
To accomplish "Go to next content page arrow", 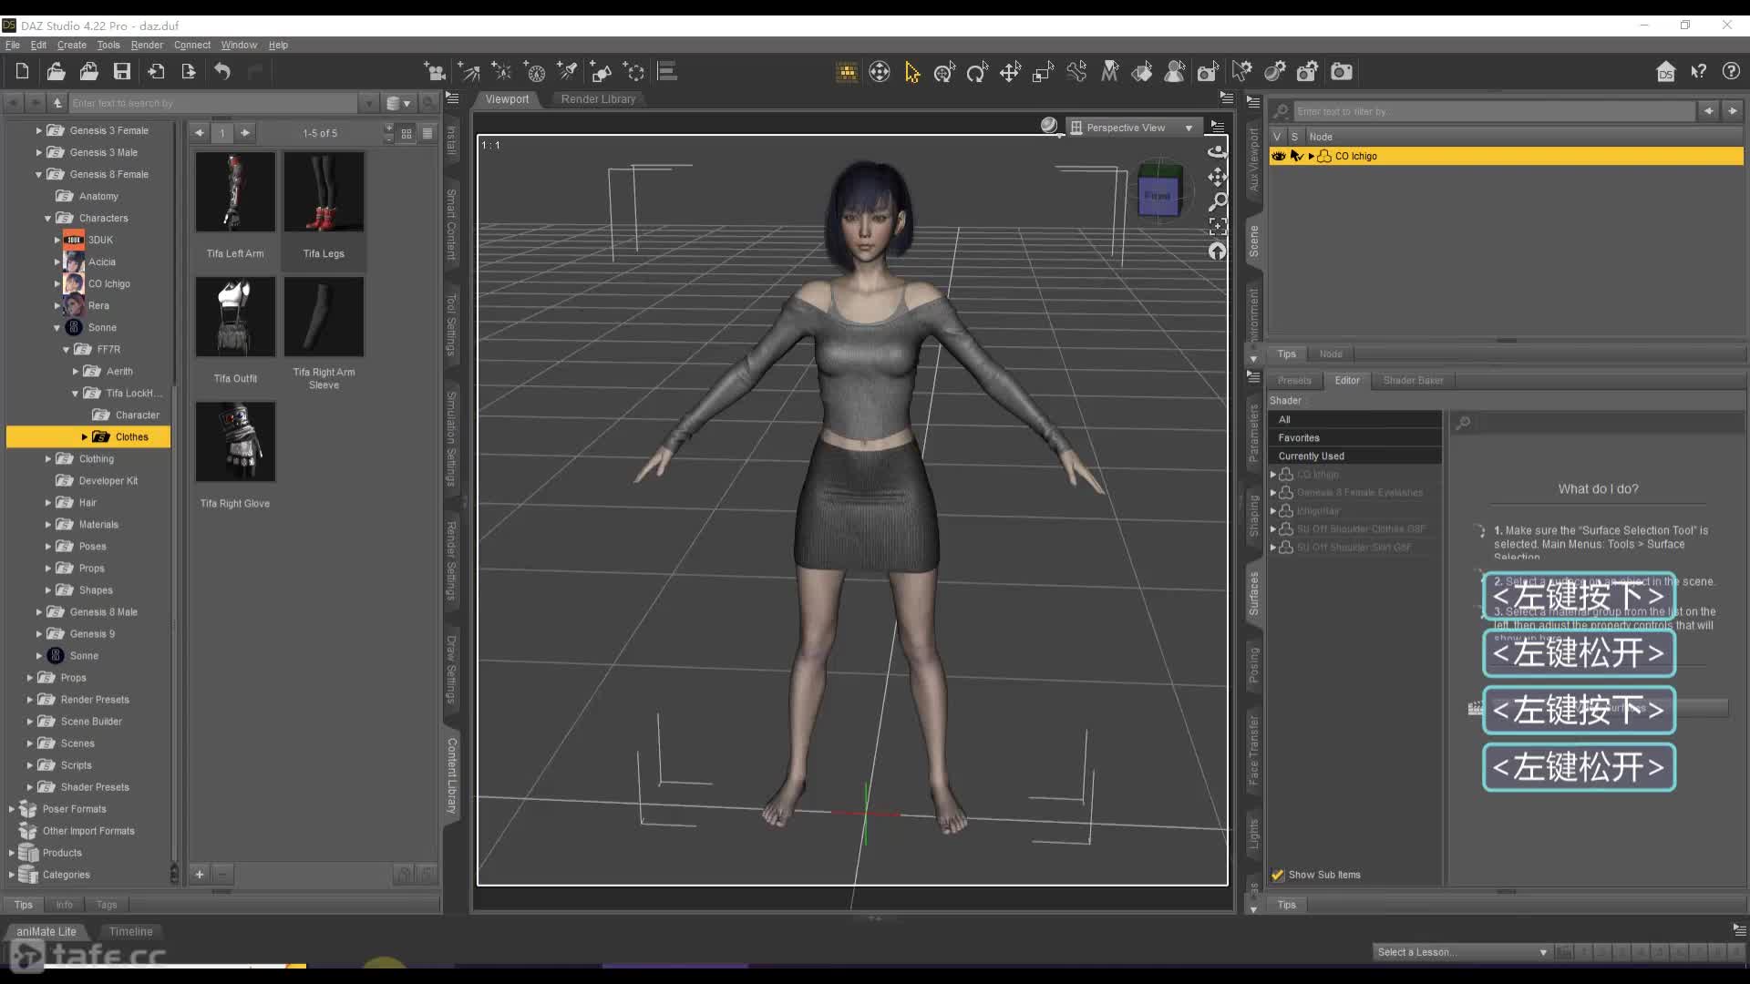I will pos(245,133).
